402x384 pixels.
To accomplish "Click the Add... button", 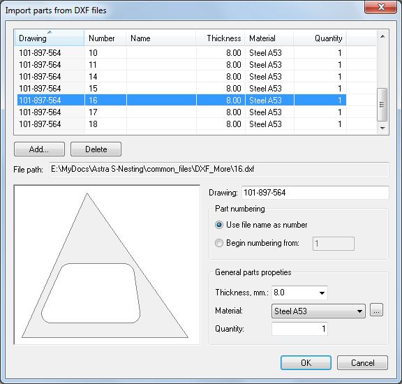I will tap(39, 149).
